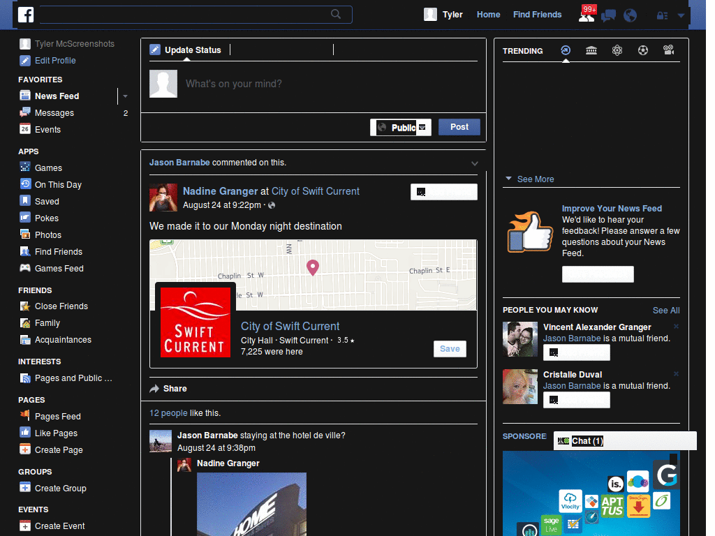Screen dimensions: 715x536
Task: Expand See More in Trending panel
Action: [x=535, y=179]
